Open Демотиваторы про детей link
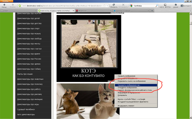The height and width of the screenshot is (119, 192). tap(28, 19)
